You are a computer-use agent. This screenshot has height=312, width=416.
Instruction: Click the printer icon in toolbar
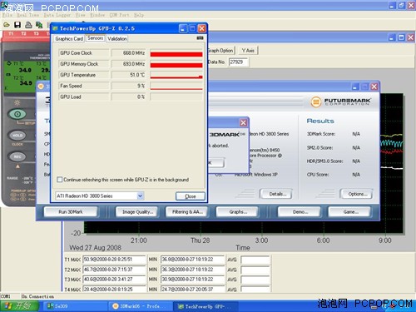tap(28, 25)
